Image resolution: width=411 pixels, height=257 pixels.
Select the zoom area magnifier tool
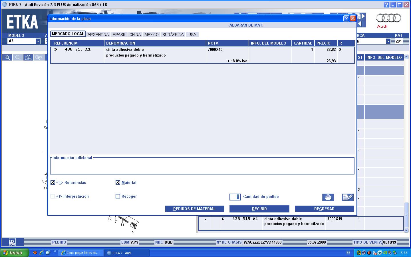28,57
